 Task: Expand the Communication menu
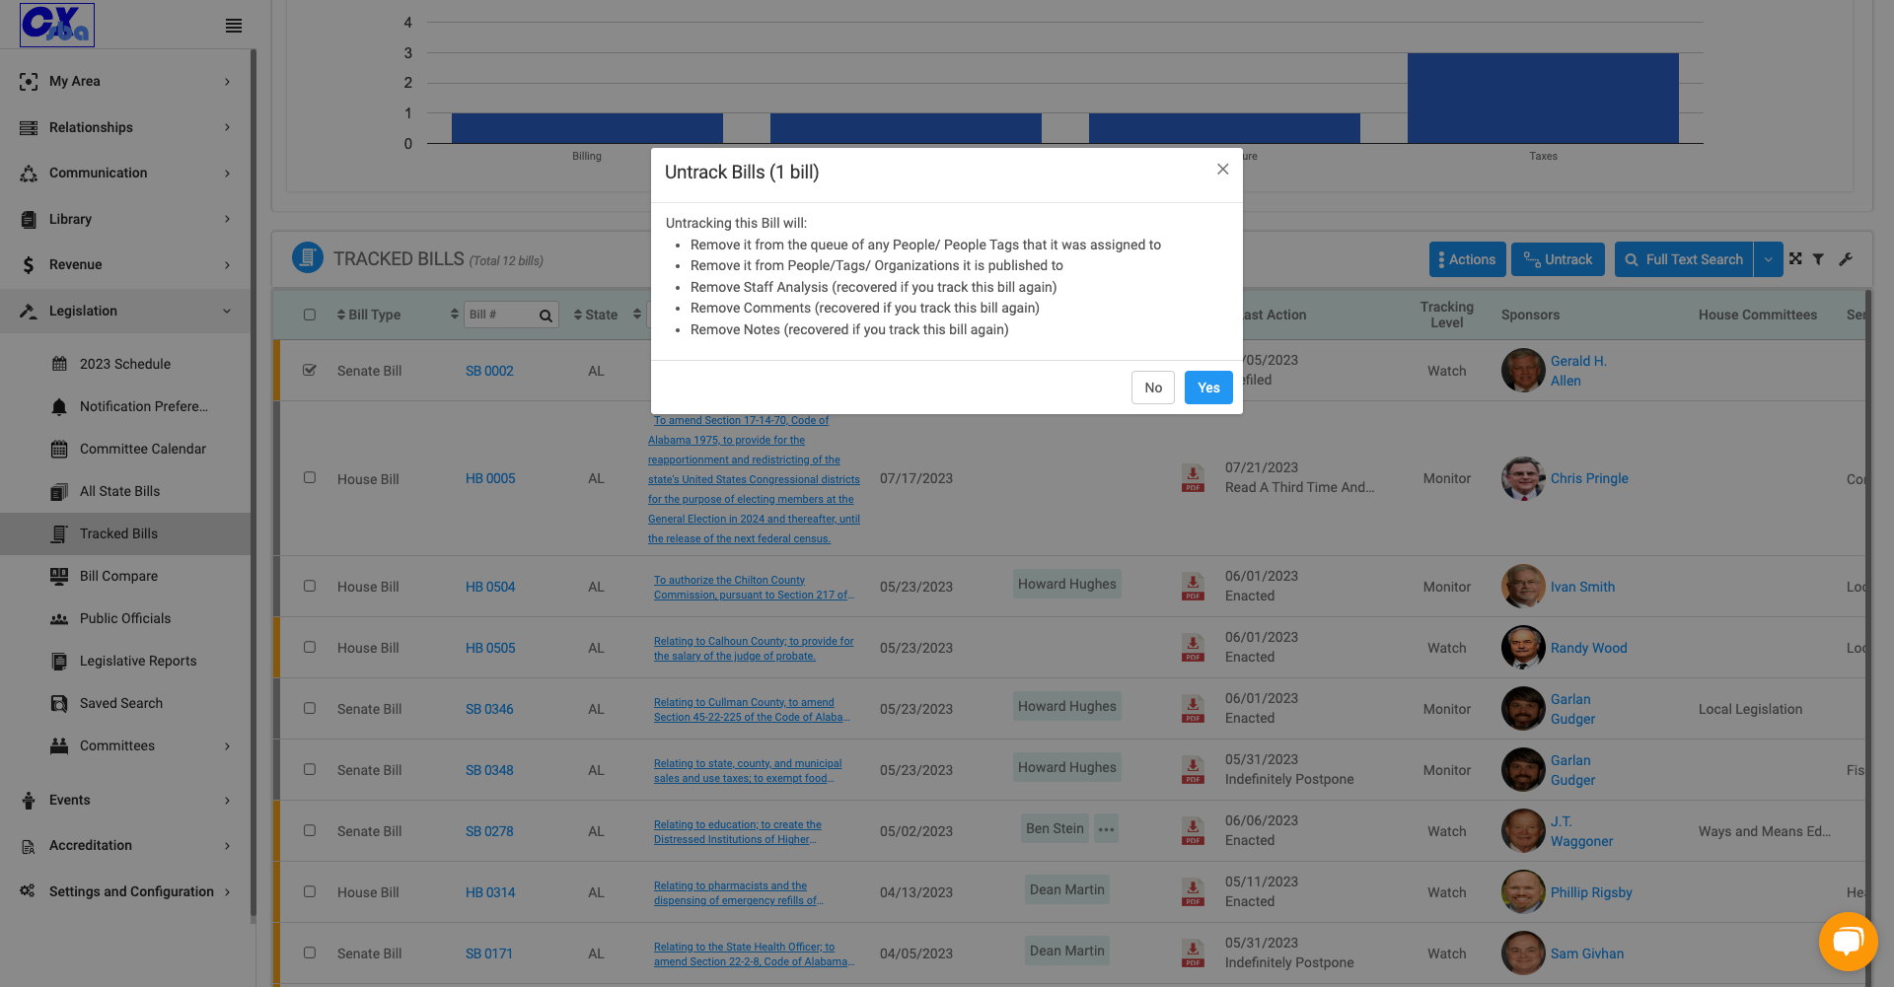(x=125, y=174)
